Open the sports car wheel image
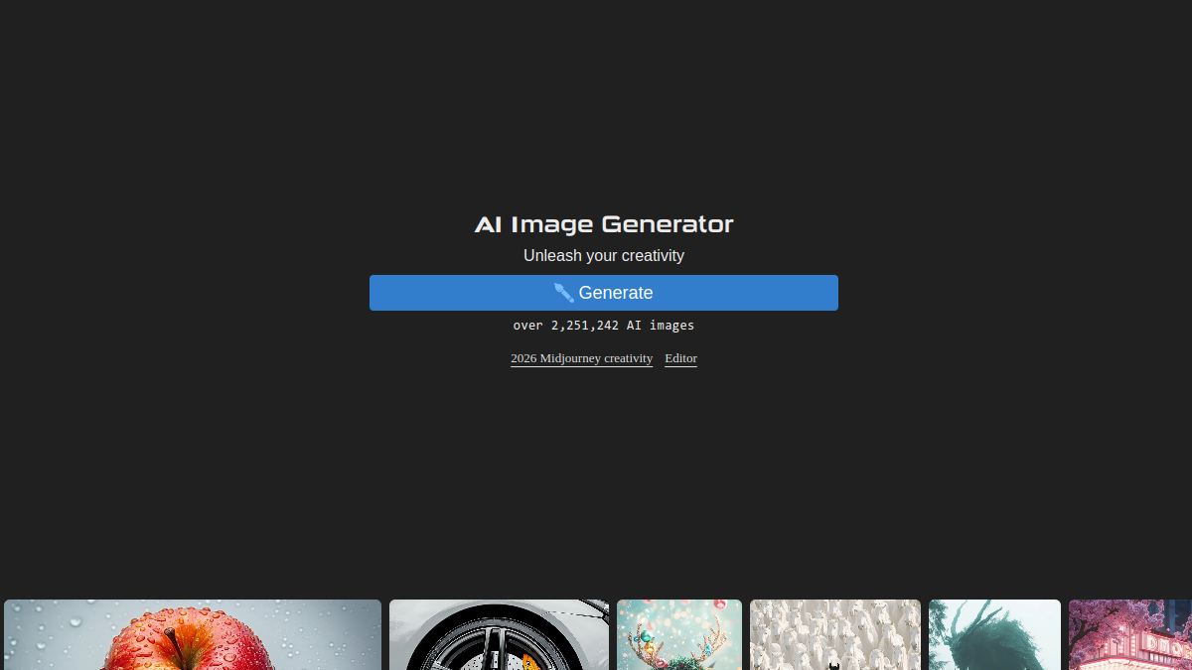 pos(499,634)
